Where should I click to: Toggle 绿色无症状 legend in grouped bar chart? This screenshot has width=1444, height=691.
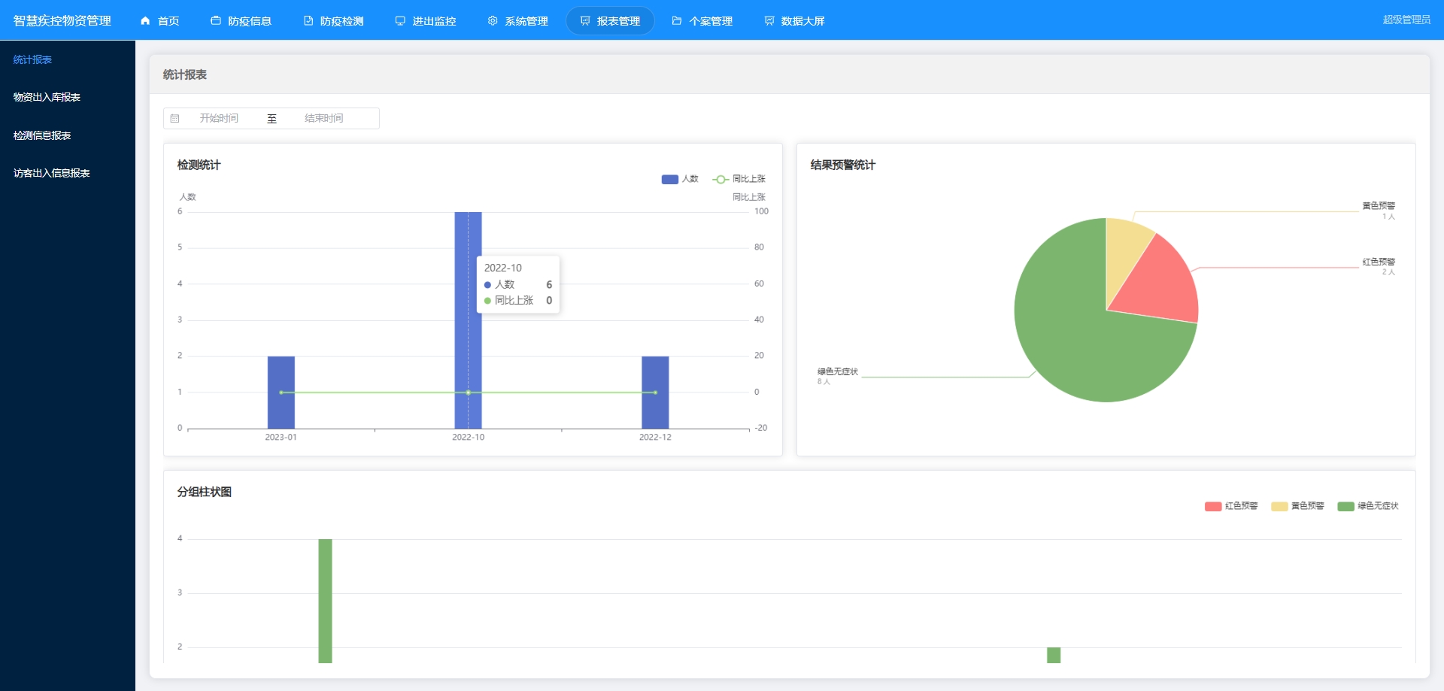coord(1368,506)
